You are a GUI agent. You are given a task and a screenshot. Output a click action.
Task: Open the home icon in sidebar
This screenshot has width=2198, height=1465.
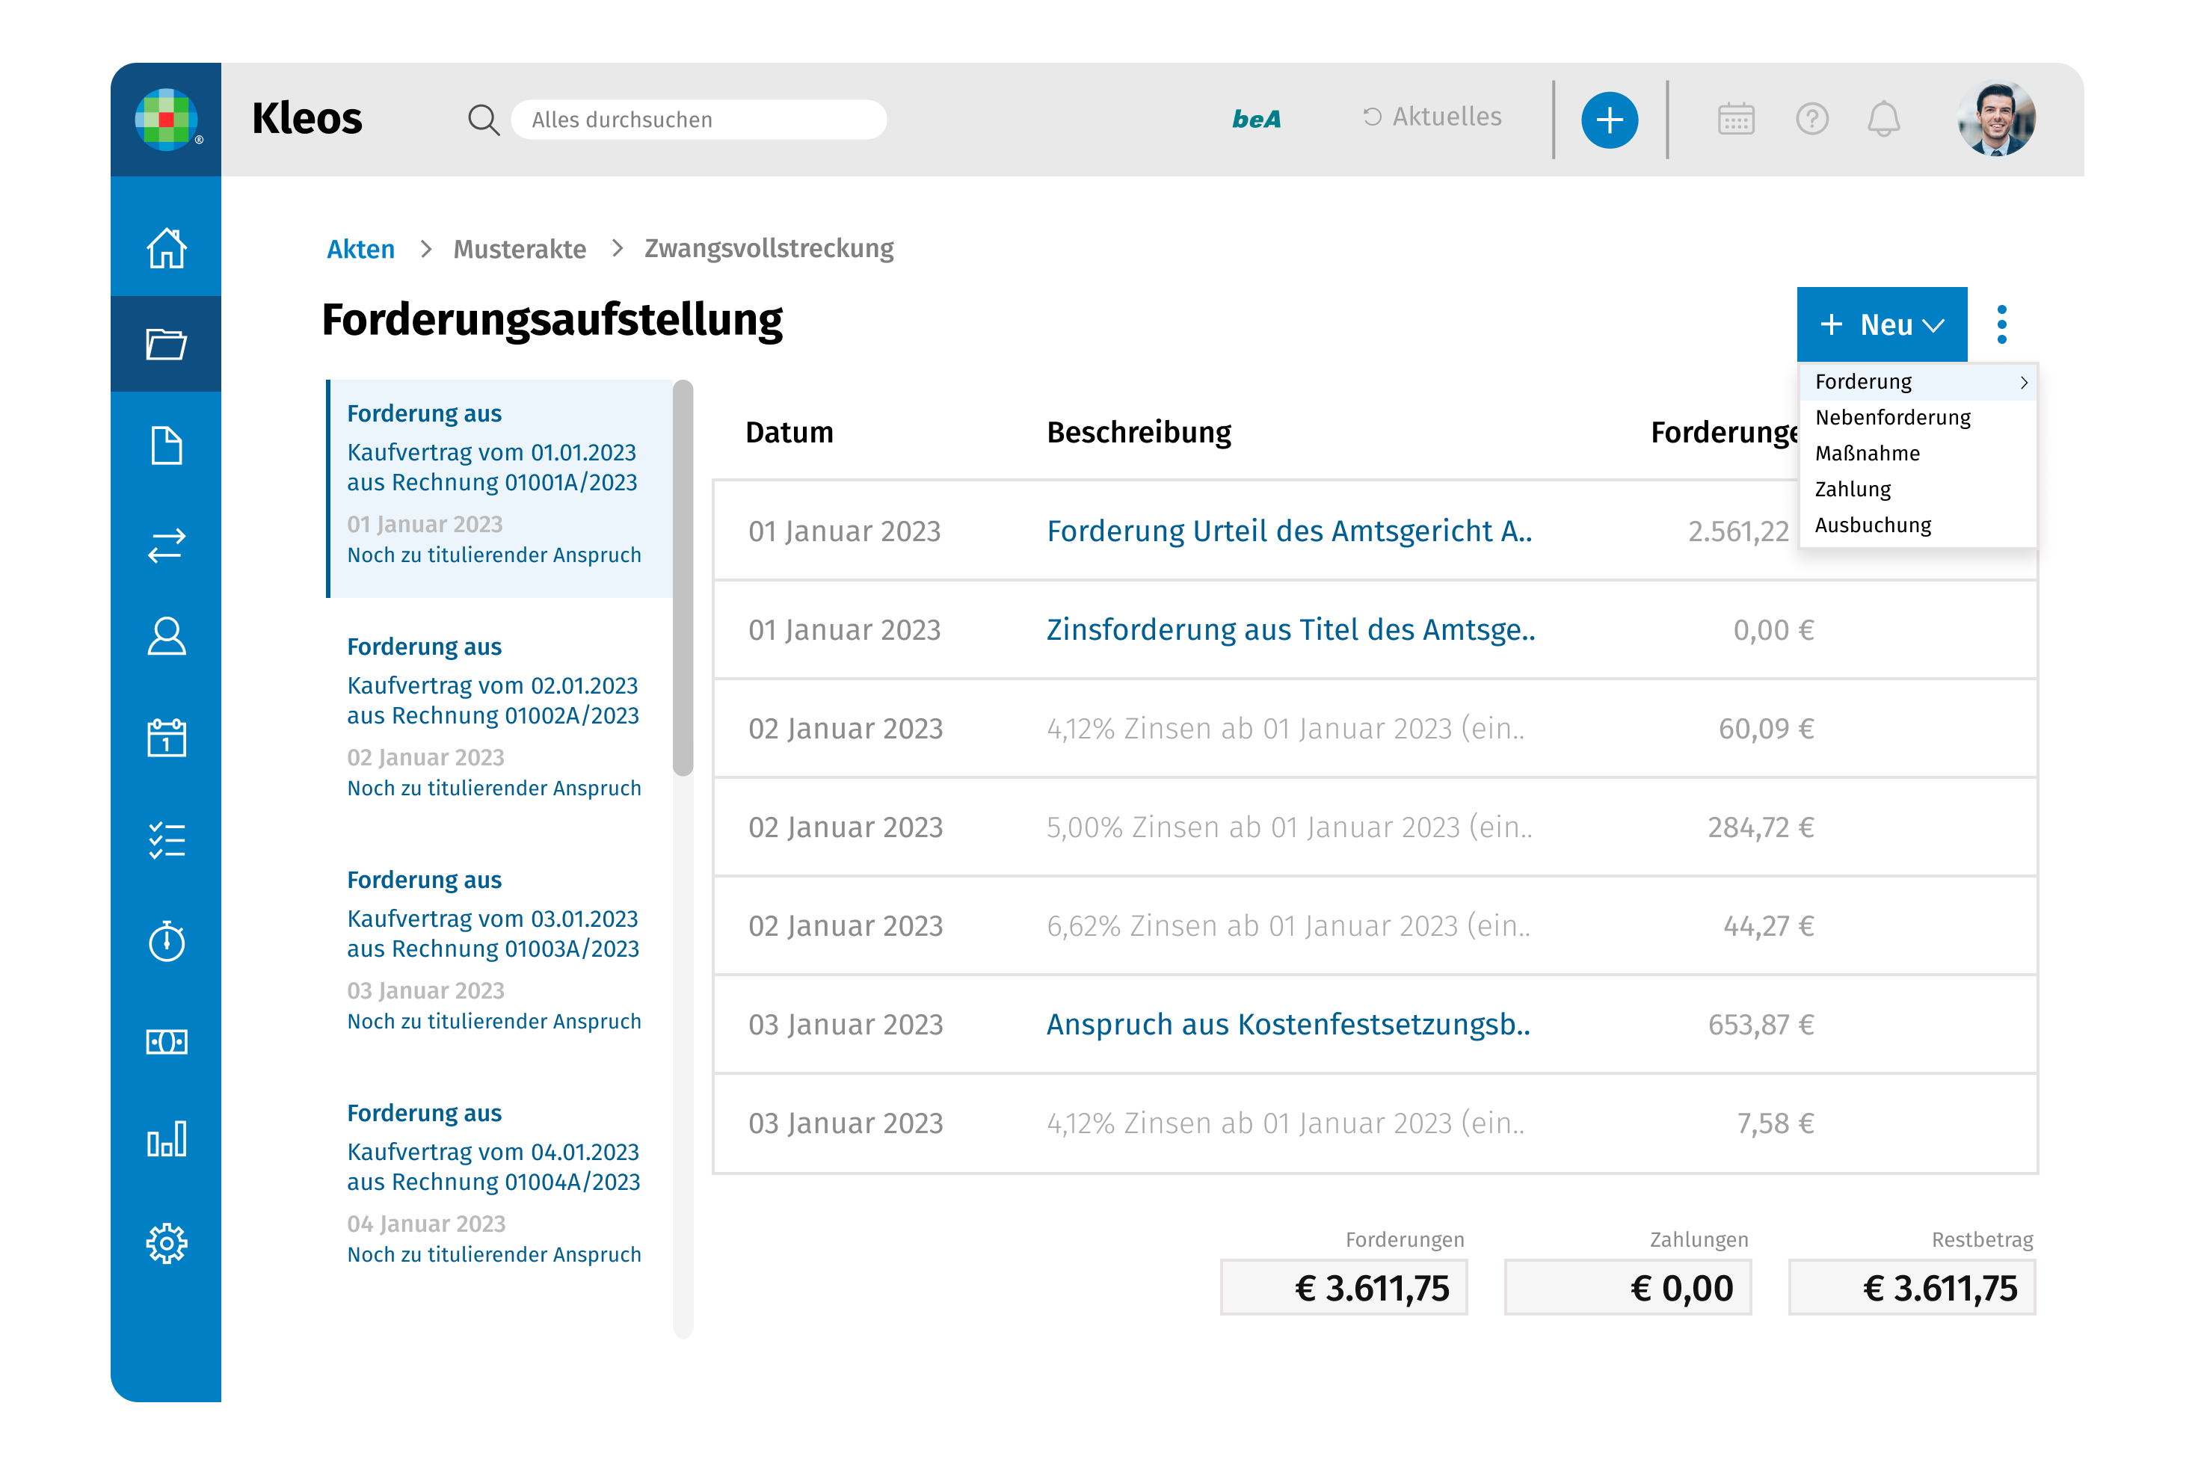pos(166,248)
